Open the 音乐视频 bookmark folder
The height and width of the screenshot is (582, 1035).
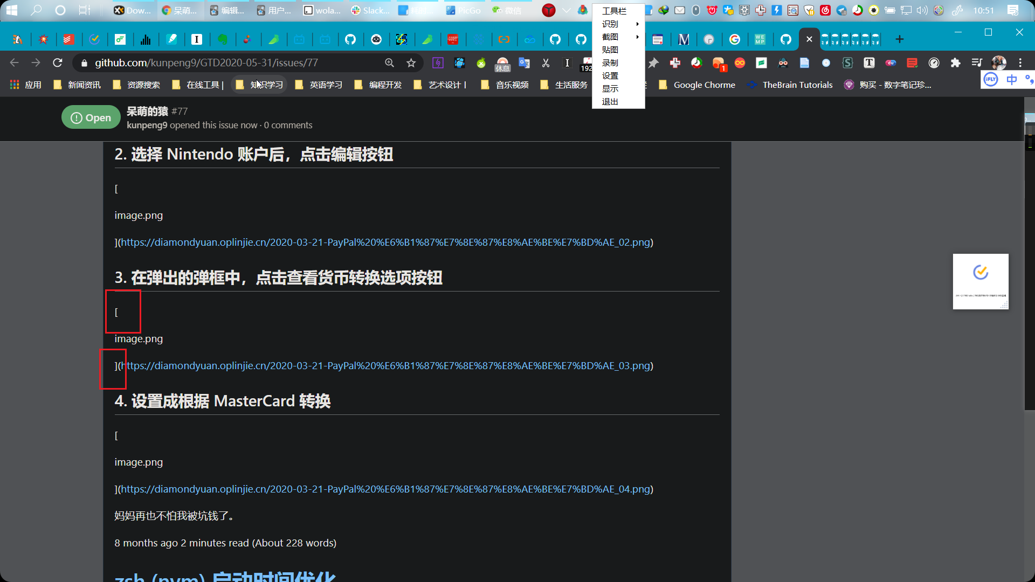click(505, 85)
